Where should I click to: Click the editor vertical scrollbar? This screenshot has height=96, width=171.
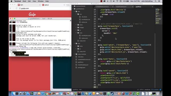click(x=155, y=61)
